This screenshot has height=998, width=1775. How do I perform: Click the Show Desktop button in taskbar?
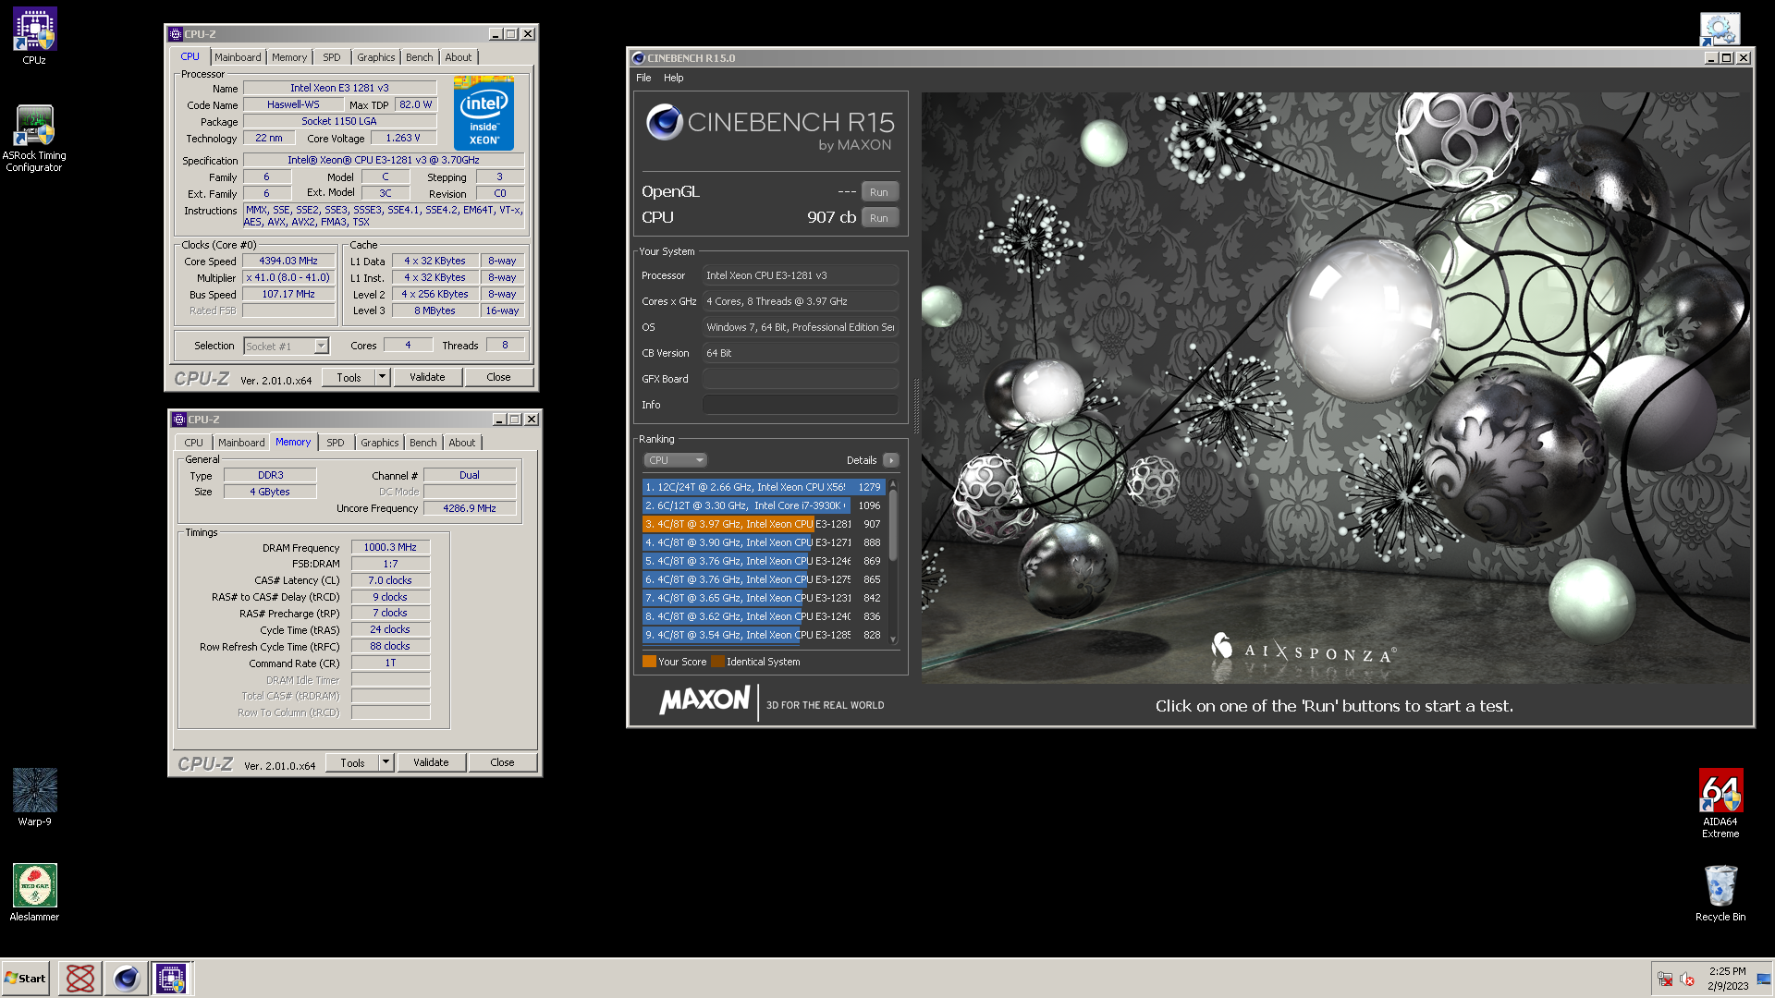tap(1764, 979)
